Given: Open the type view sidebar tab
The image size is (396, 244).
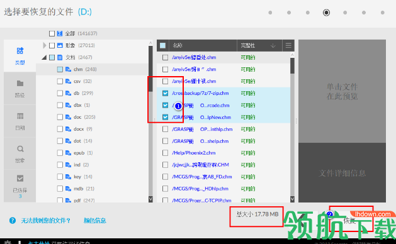Looking at the screenshot, I should (x=20, y=55).
